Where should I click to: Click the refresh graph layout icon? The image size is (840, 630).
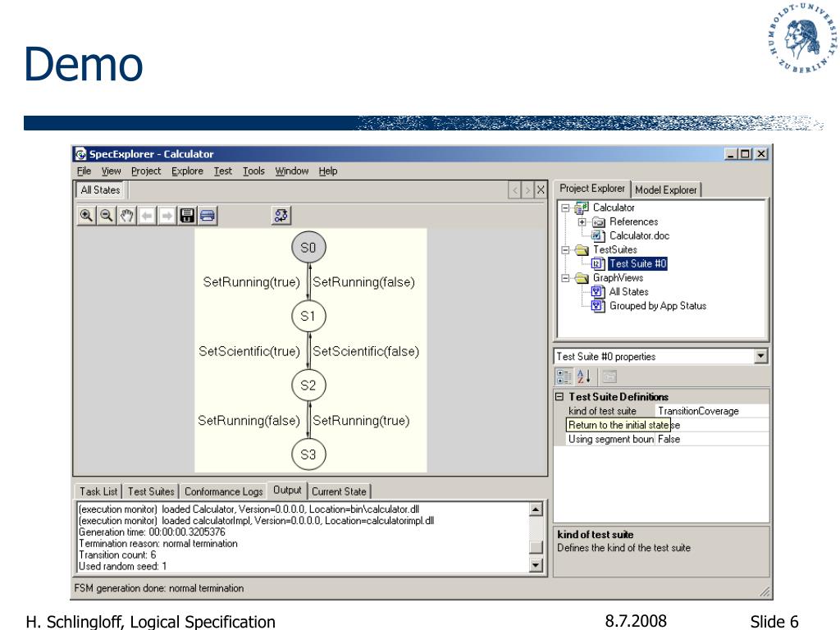pyautogui.click(x=281, y=216)
